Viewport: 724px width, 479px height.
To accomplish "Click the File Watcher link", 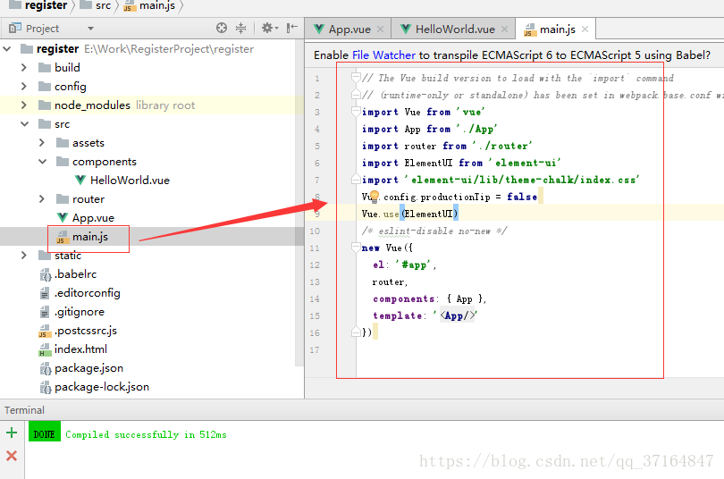I will tap(383, 55).
